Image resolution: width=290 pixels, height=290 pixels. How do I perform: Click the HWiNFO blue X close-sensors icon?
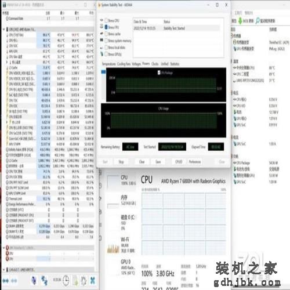[x=93, y=280]
